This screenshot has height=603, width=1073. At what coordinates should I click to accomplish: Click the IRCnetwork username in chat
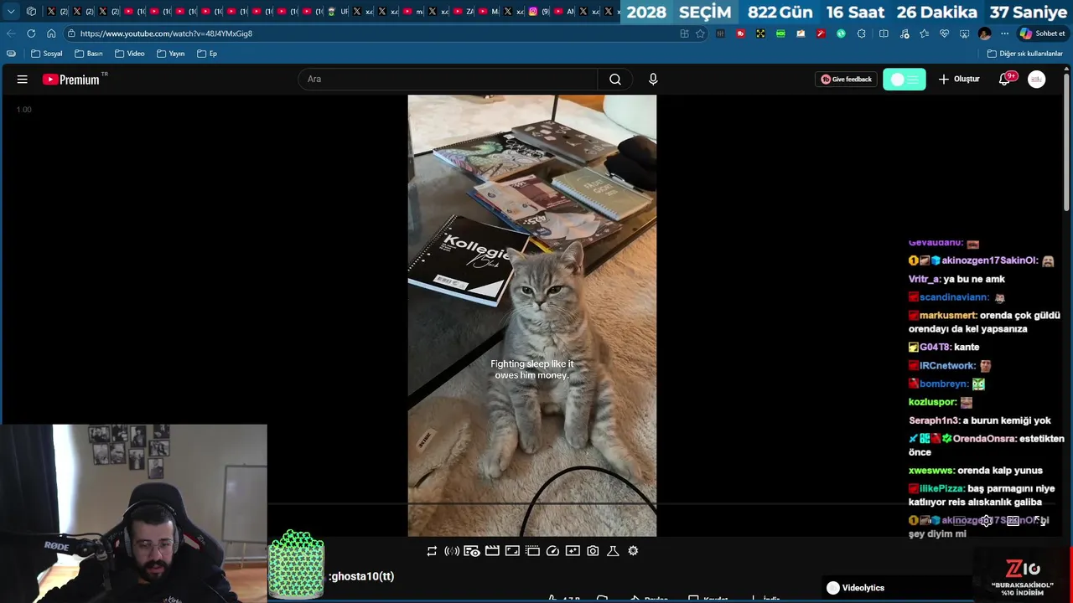(x=947, y=366)
